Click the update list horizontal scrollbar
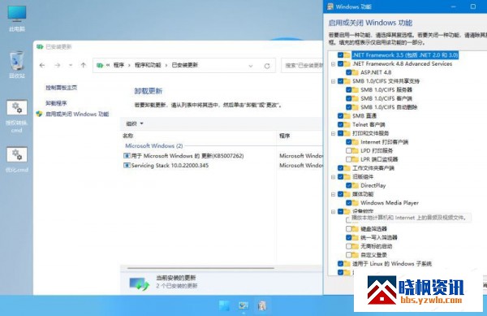This screenshot has width=487, height=316. 200,268
